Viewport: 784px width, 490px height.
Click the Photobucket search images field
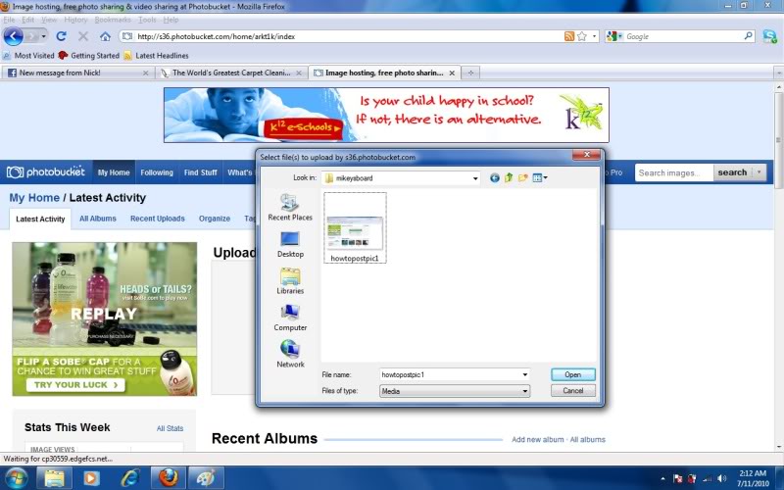[671, 172]
